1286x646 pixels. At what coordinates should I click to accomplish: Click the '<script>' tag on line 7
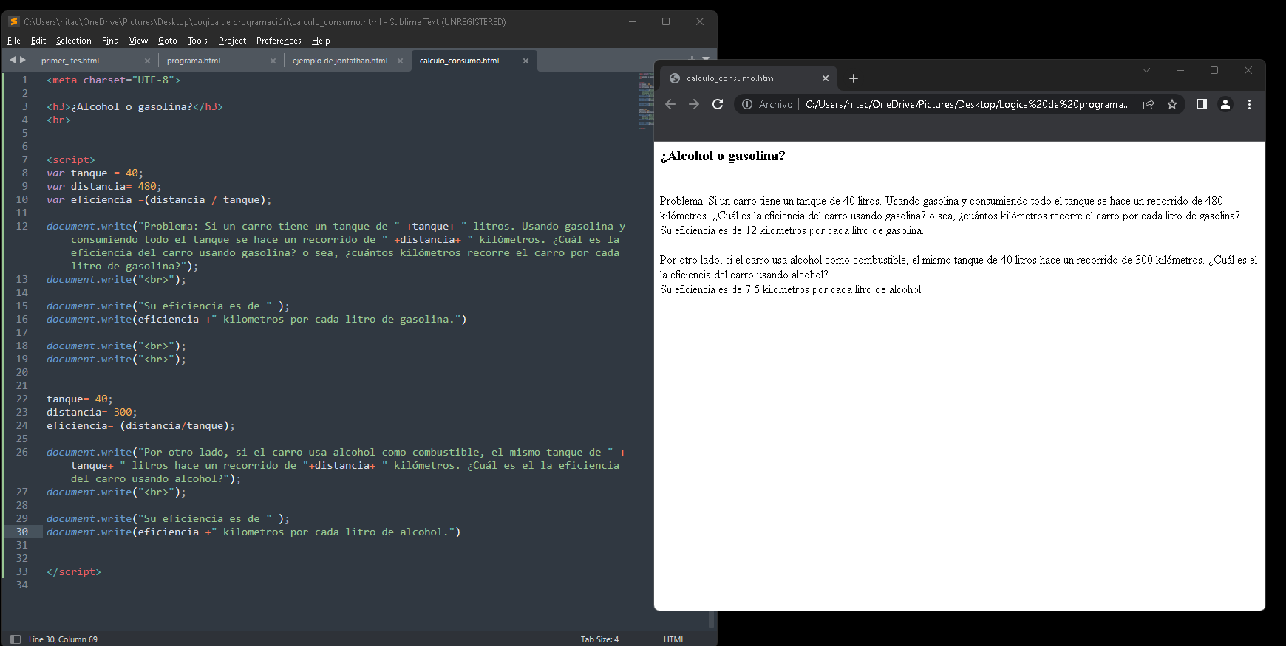tap(71, 159)
